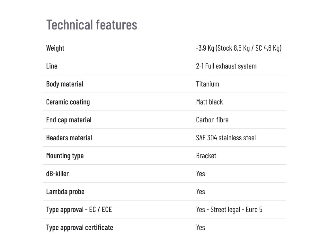The width and height of the screenshot is (329, 246).
Task: Click the Bracket value
Action: pos(206,156)
